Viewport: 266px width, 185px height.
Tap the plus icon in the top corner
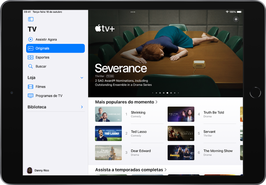[236, 19]
